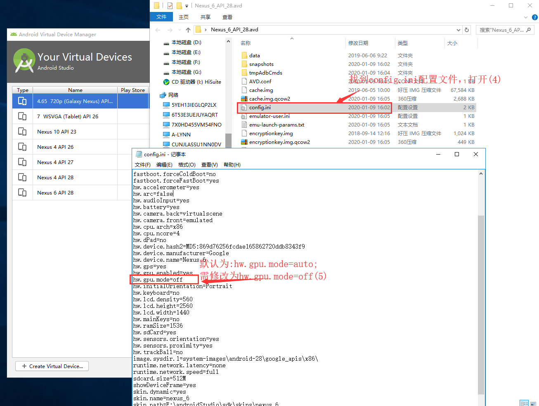This screenshot has height=406, width=539.
Task: Expand the path chevron before Nexus_6_API_28.avd
Action: coord(206,30)
